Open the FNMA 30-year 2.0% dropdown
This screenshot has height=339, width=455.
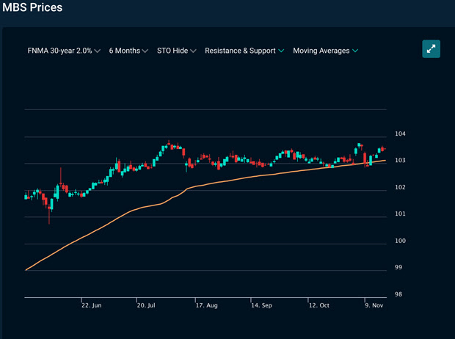64,51
